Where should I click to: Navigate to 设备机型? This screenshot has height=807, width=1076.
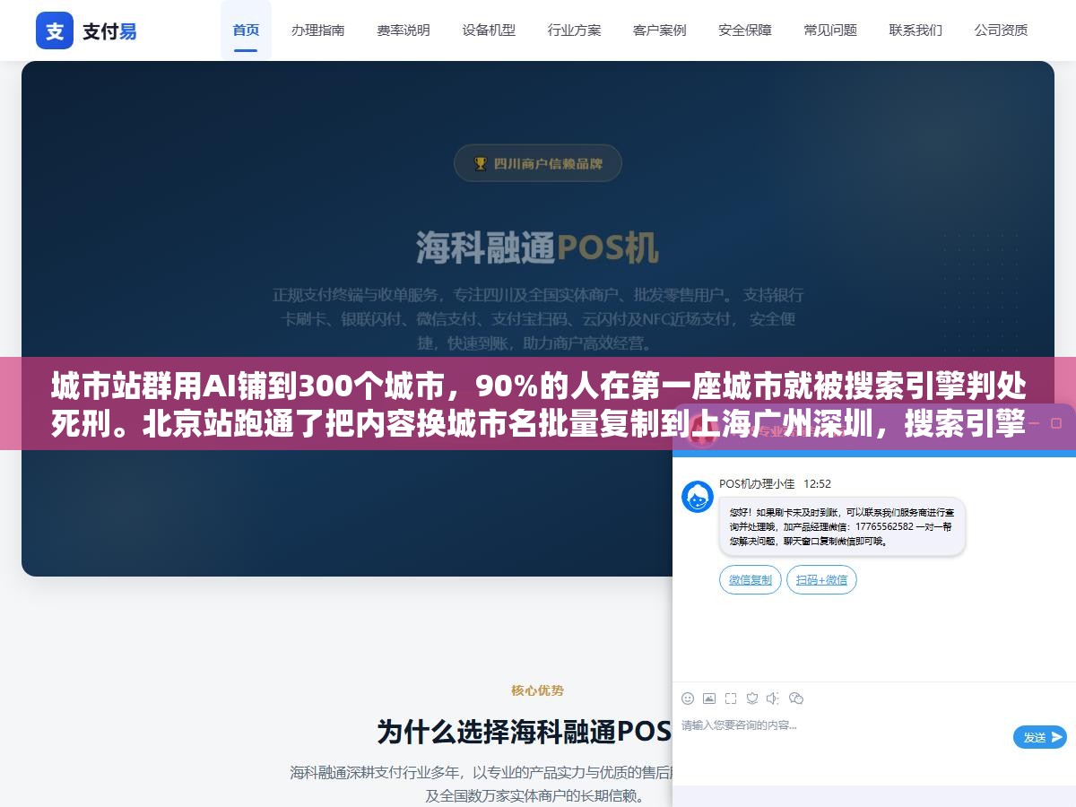click(x=489, y=30)
